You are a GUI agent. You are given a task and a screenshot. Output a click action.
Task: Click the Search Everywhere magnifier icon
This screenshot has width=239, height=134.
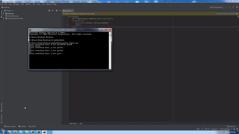coord(237,7)
